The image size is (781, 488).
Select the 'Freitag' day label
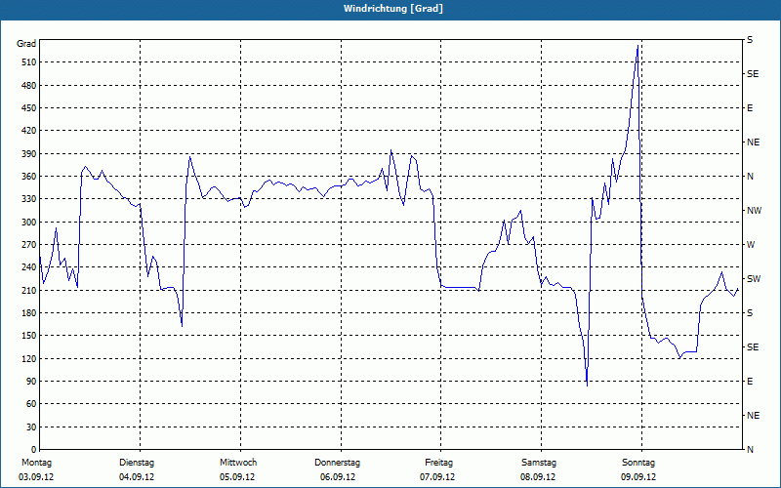(438, 463)
